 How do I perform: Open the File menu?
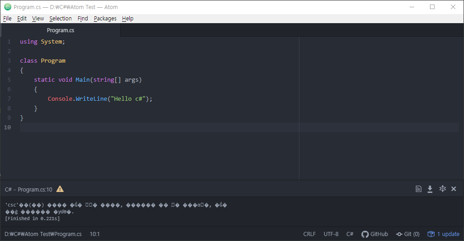pos(7,18)
